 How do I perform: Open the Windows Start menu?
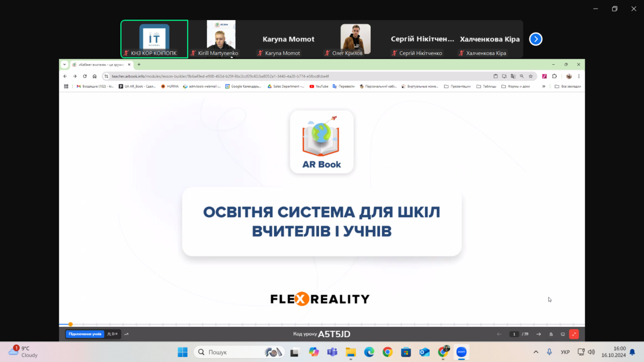(182, 352)
